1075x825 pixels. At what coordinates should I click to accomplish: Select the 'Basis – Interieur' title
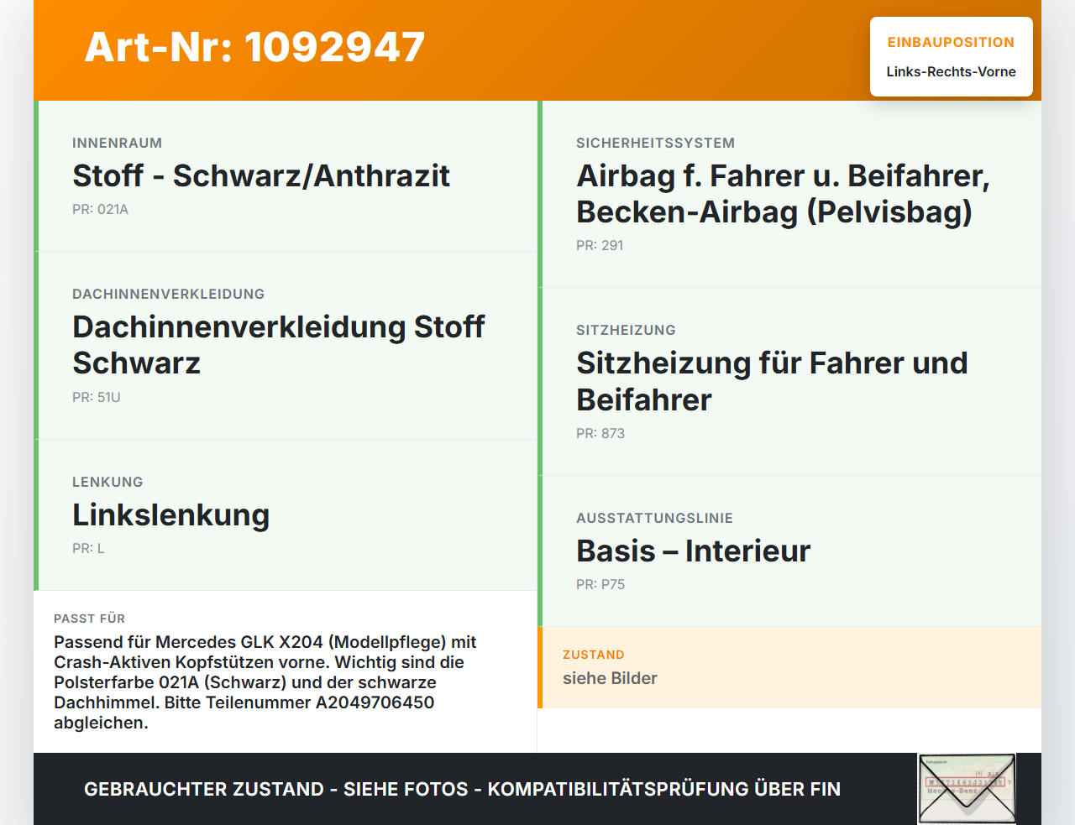click(693, 551)
